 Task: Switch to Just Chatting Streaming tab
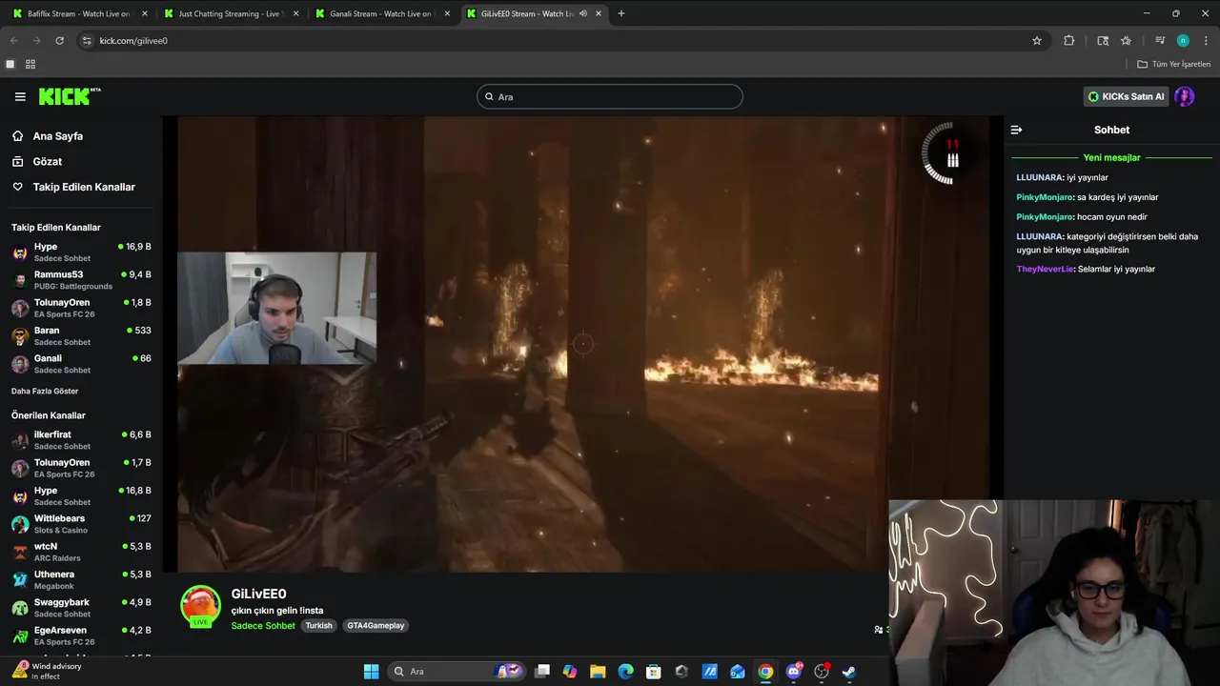point(231,13)
